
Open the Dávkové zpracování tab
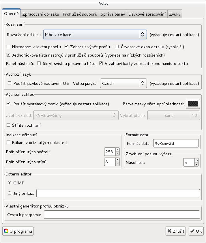point(147,14)
